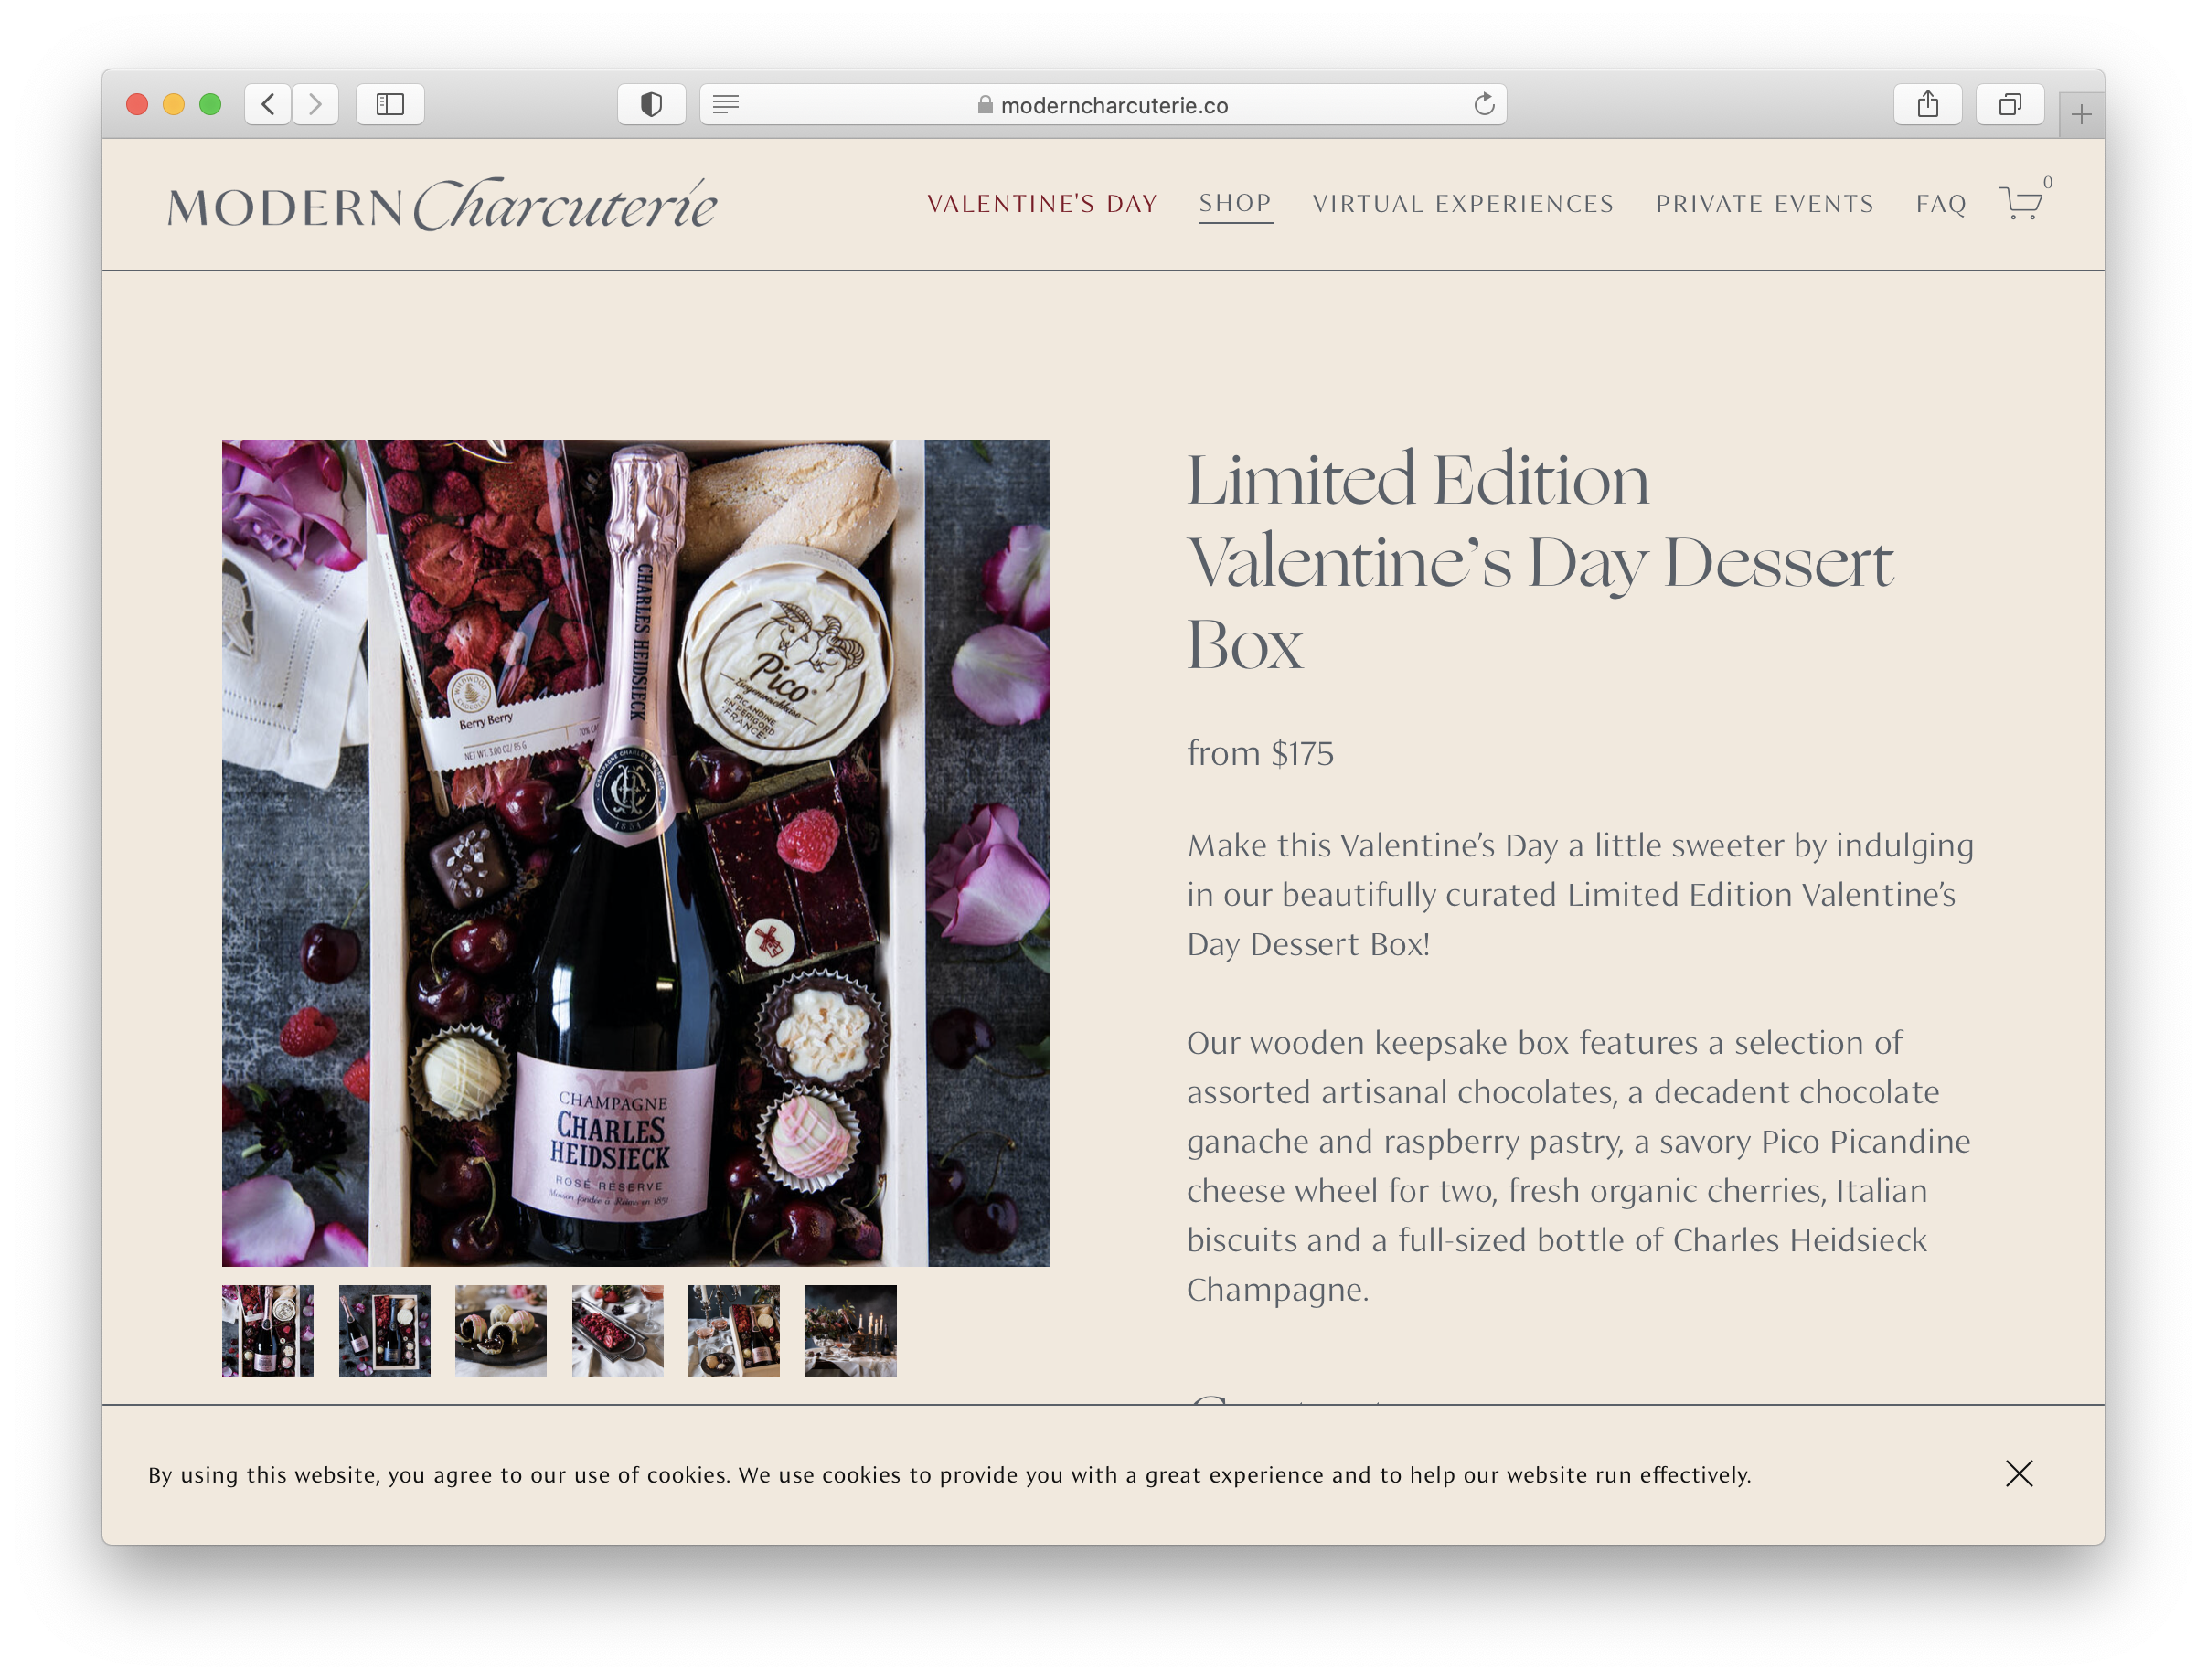Open Private Events page
The image size is (2207, 1680).
tap(1764, 204)
